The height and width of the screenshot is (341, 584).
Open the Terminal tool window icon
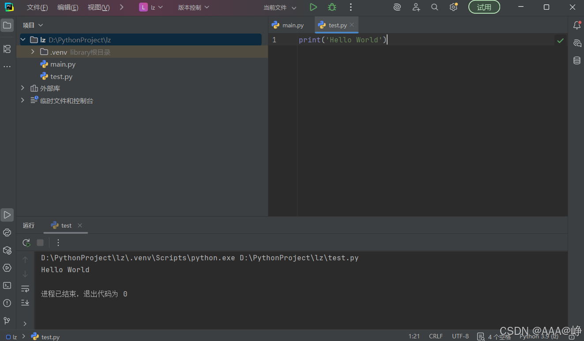tap(7, 285)
